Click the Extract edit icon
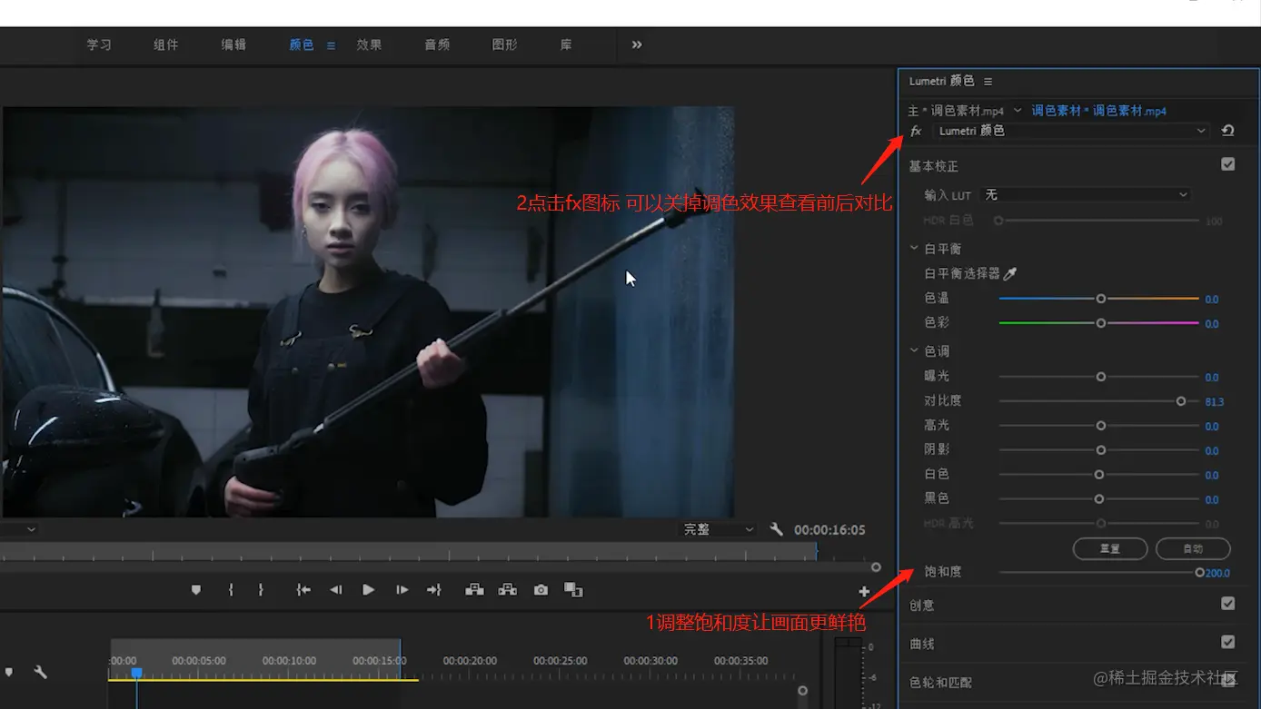Viewport: 1261px width, 709px height. [507, 590]
